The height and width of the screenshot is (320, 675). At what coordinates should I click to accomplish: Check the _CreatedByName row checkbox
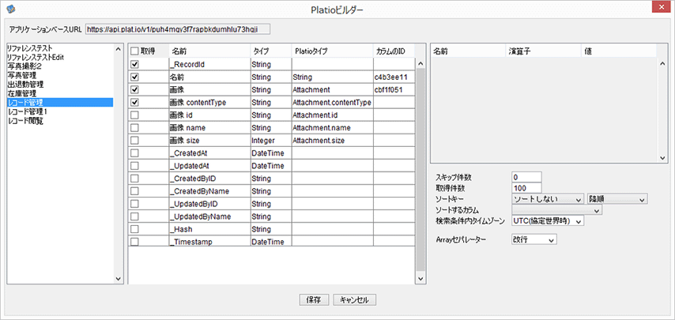point(134,191)
